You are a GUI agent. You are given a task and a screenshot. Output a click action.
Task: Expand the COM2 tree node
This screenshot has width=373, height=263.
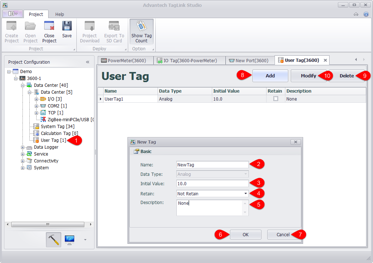36,106
